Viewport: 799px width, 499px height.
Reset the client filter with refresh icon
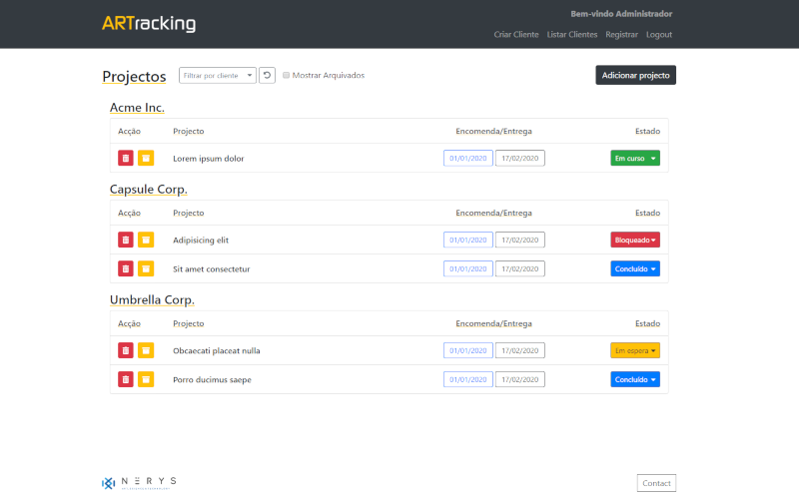point(267,76)
